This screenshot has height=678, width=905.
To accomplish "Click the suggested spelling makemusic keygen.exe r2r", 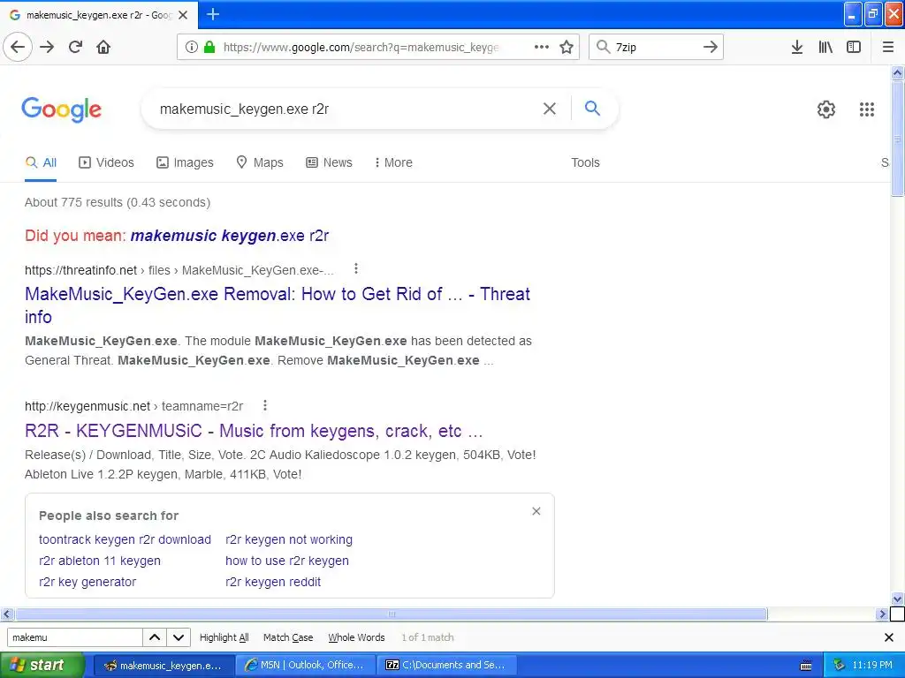I will (x=230, y=235).
